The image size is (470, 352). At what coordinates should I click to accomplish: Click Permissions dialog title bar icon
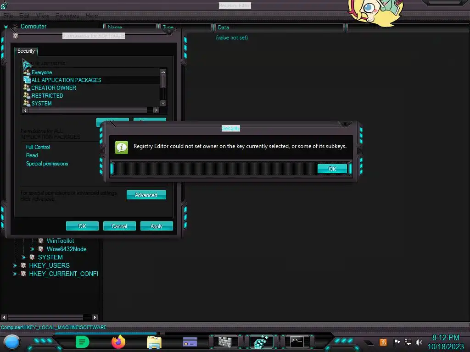[16, 36]
